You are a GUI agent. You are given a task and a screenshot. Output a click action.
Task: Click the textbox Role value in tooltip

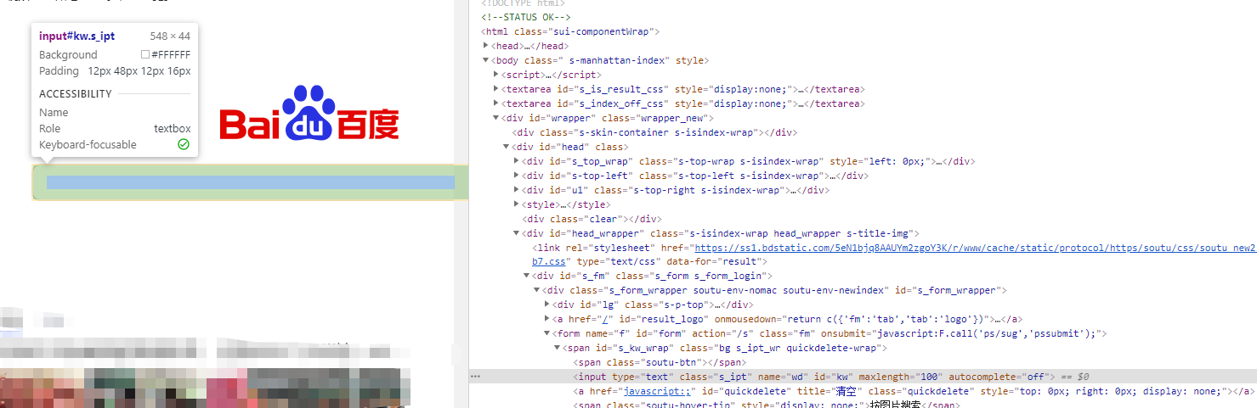tap(173, 129)
